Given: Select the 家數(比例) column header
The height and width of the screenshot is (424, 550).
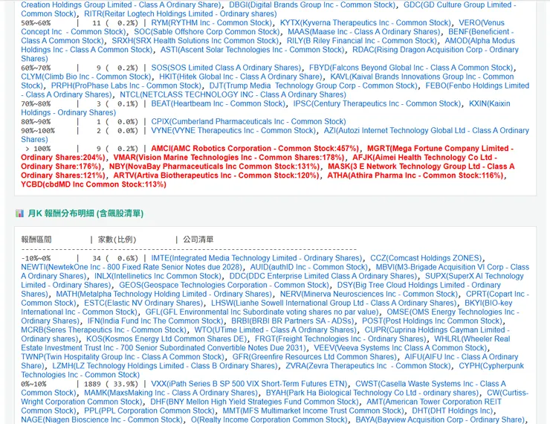Looking at the screenshot, I should [x=117, y=240].
